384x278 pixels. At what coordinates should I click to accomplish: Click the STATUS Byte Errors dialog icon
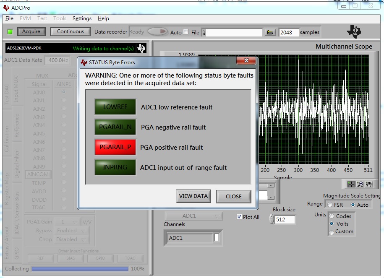click(84, 62)
